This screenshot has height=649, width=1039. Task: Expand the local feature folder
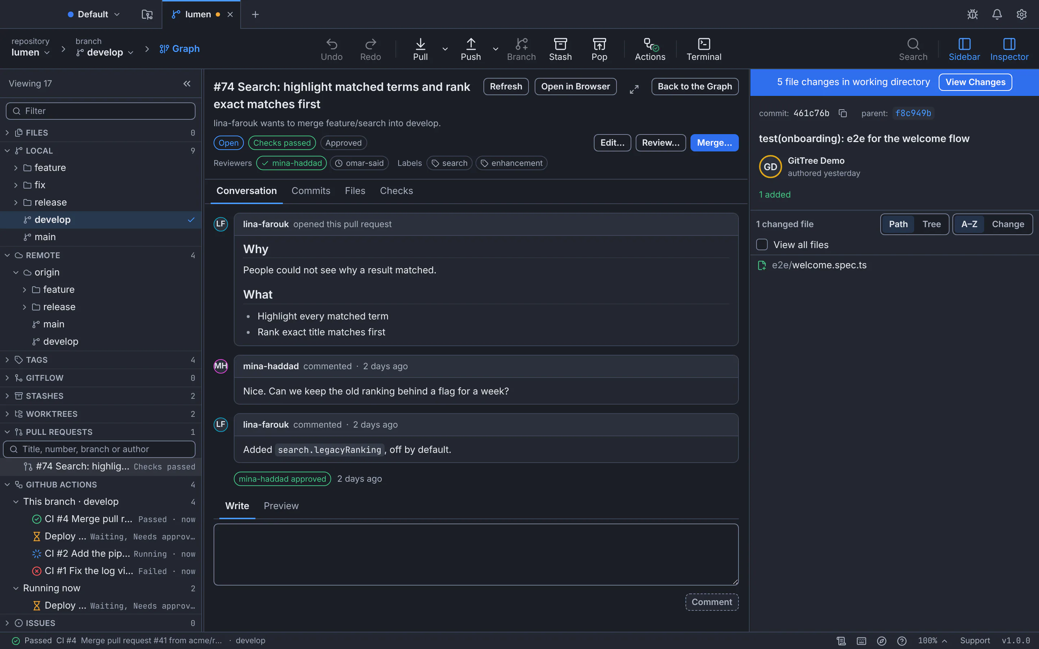pyautogui.click(x=100, y=167)
